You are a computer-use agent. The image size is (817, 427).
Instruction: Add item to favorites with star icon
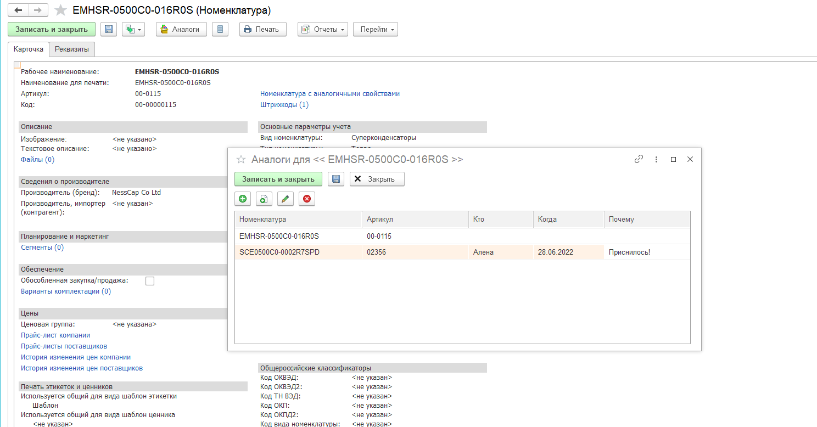[x=61, y=10]
